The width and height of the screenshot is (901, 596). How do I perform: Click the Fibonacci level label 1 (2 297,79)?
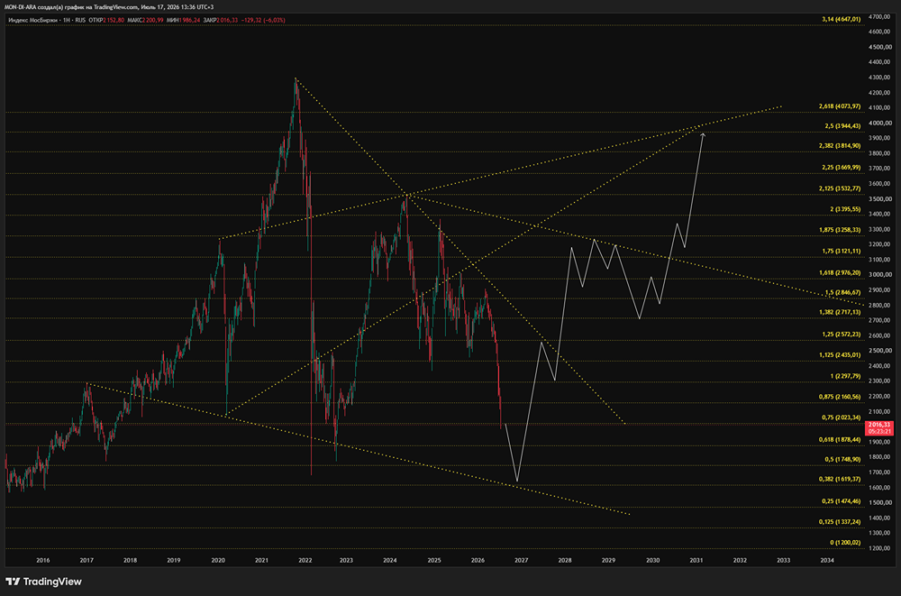coord(845,376)
